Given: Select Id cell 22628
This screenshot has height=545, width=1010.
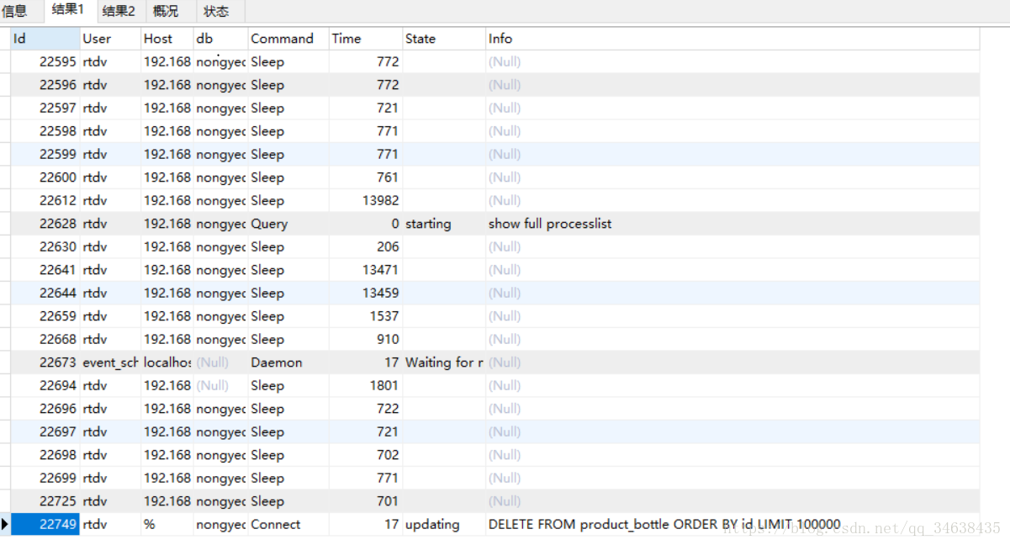Looking at the screenshot, I should pos(45,224).
